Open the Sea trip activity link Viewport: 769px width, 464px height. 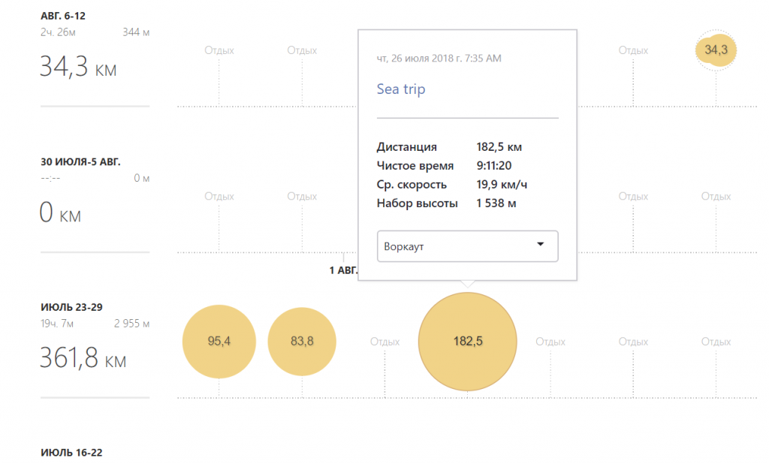coord(401,89)
